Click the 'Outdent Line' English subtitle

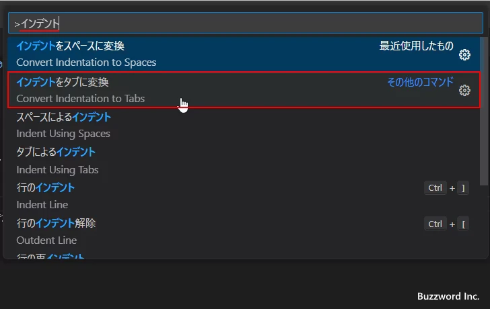click(x=46, y=240)
